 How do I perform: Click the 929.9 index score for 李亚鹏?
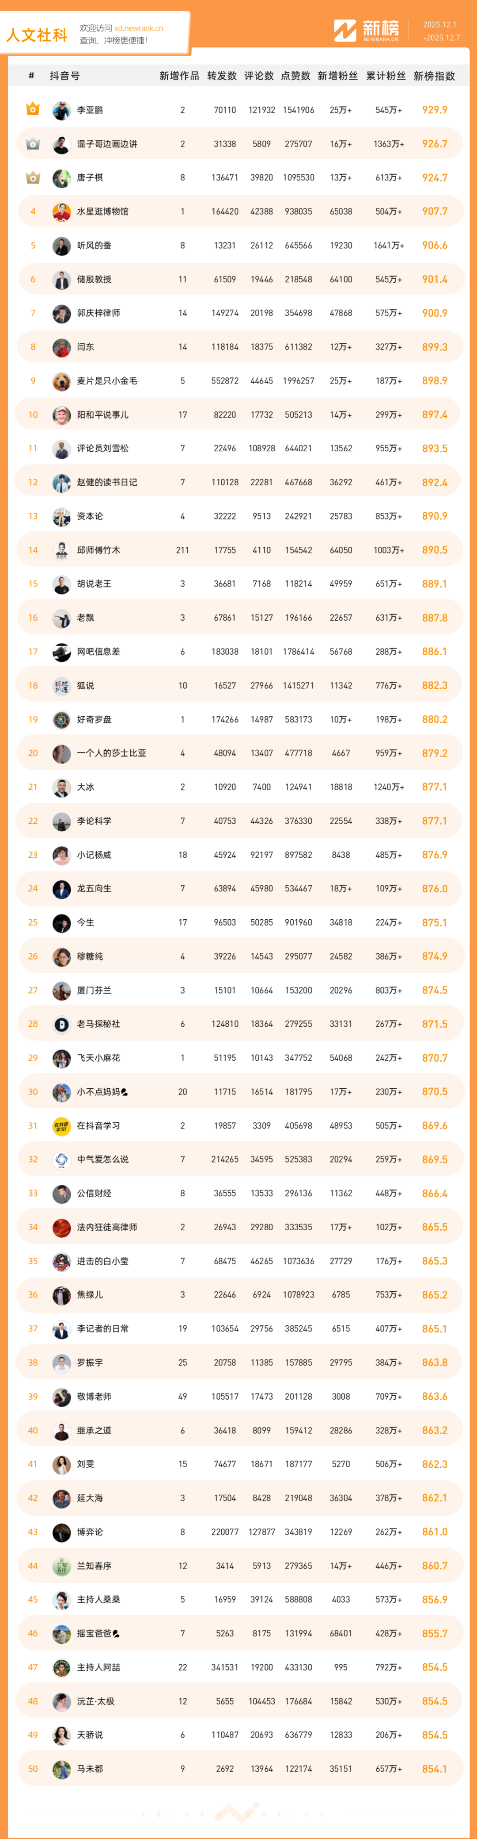coord(434,110)
